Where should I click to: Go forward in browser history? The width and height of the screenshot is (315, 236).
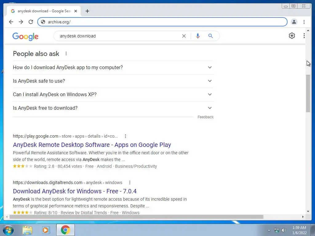tap(21, 22)
